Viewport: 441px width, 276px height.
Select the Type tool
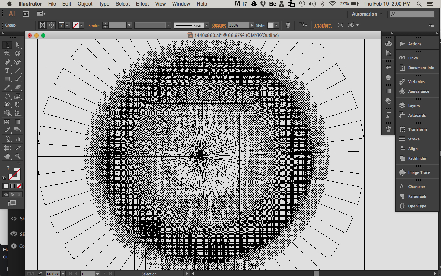7,71
